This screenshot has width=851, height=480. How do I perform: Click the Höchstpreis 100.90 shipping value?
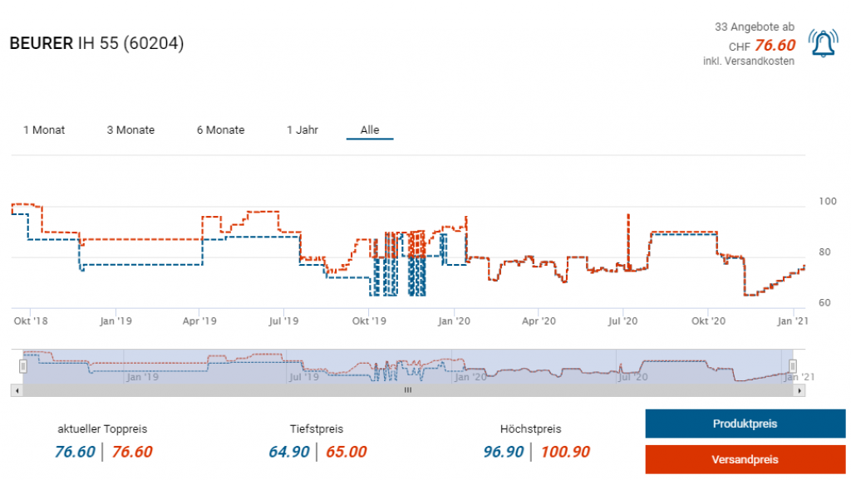pos(565,452)
